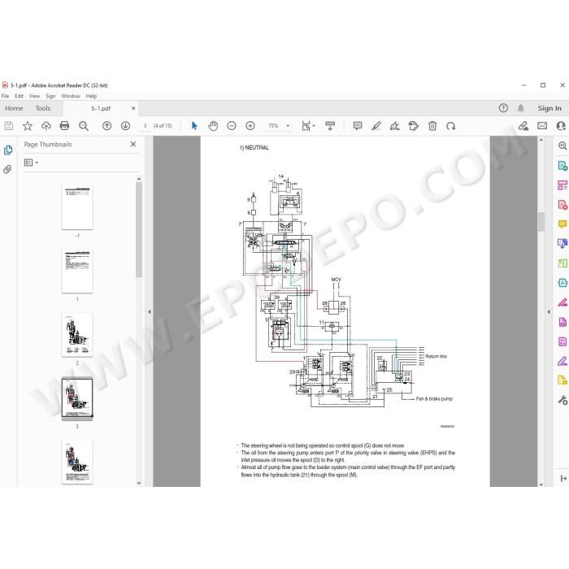Open the View menu
The image size is (569, 569).
pos(34,96)
